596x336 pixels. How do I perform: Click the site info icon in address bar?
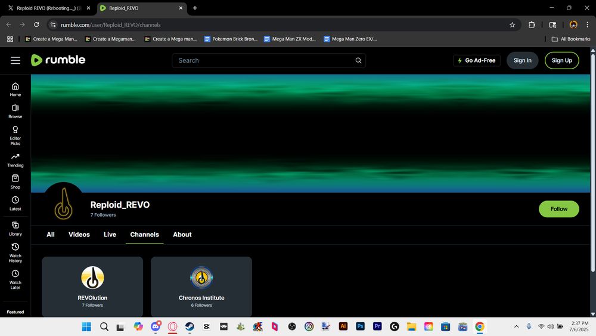click(x=53, y=24)
